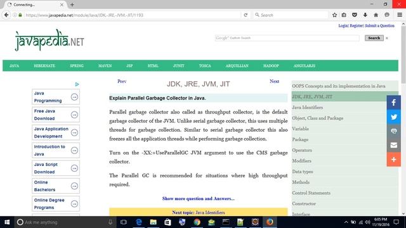Open the ANGULARJS menu item
406x228 pixels.
click(x=304, y=66)
